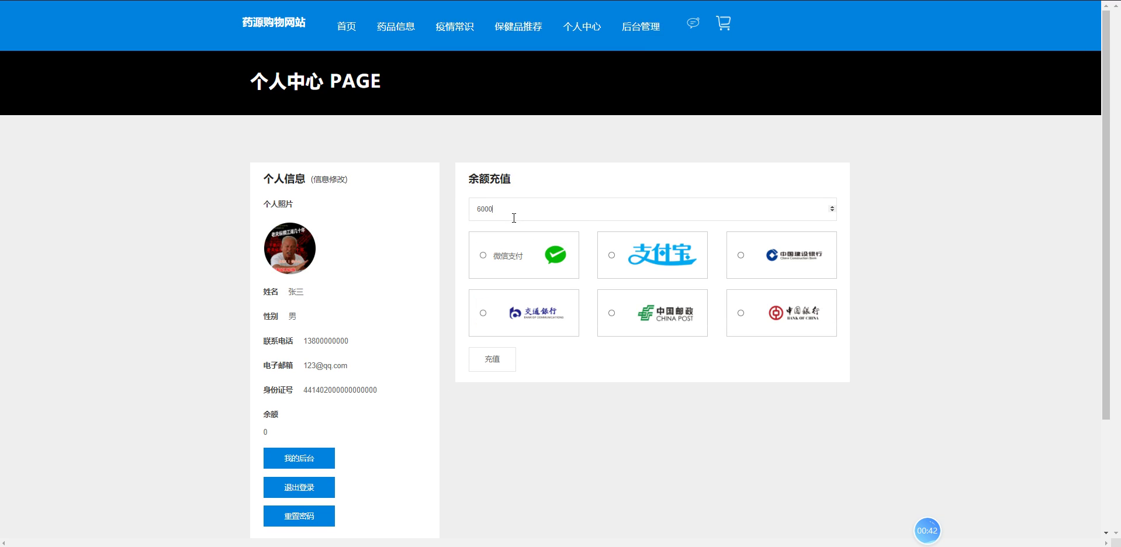Click the Bank of Communications logo
The image size is (1121, 547).
pos(537,313)
